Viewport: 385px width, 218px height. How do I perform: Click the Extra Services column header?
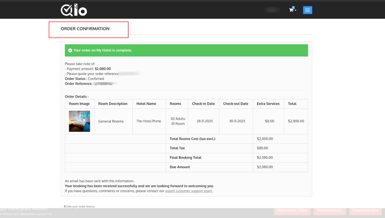[268, 104]
